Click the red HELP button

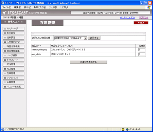pos(141,23)
